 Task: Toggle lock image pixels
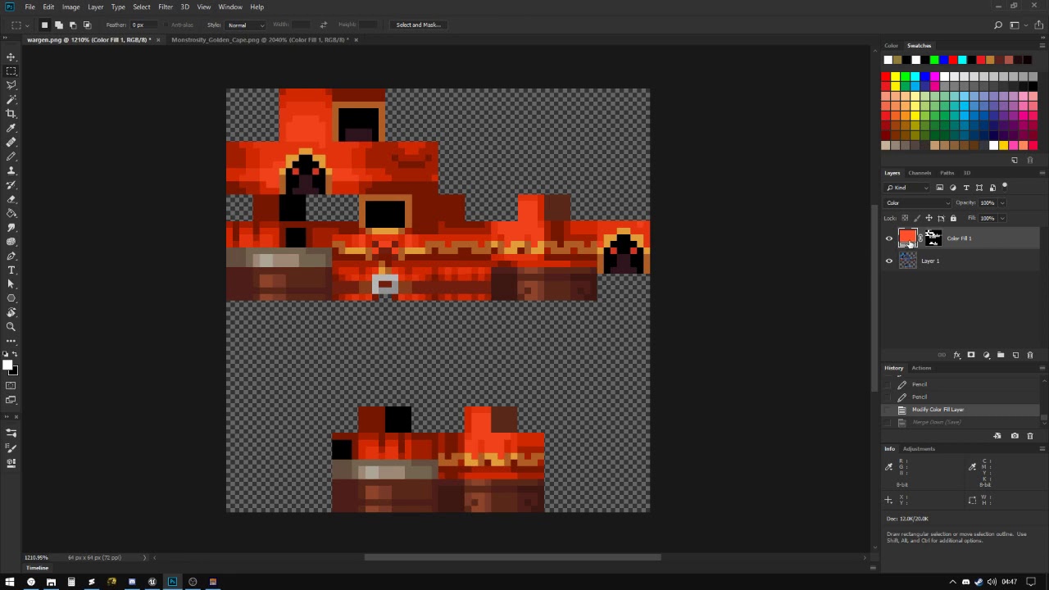coord(917,218)
